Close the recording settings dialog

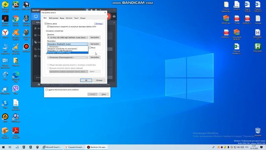click(x=105, y=12)
